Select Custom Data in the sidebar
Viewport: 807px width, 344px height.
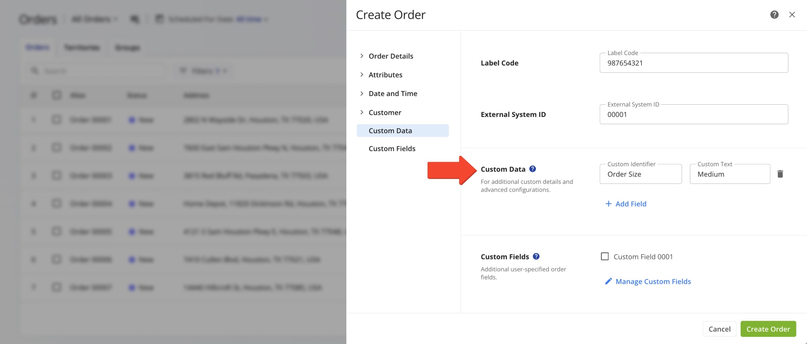coord(403,131)
